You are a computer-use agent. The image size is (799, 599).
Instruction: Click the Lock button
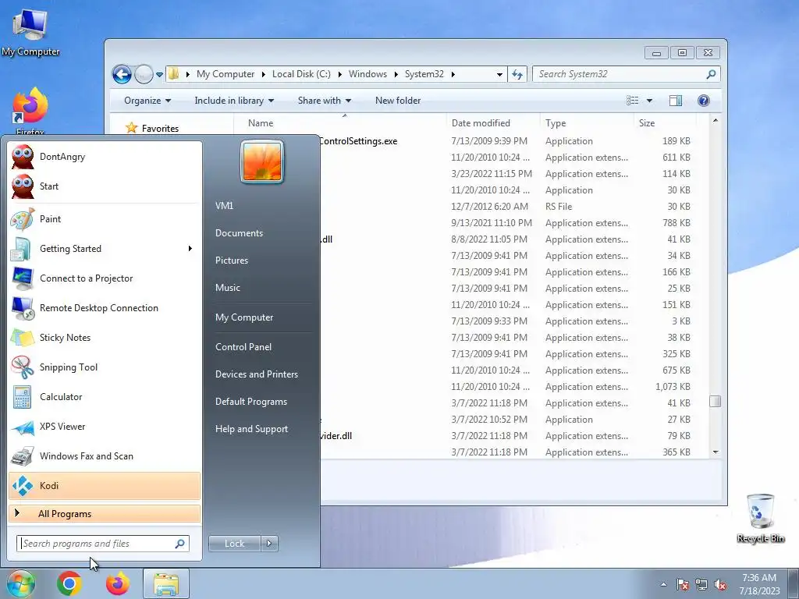click(234, 544)
